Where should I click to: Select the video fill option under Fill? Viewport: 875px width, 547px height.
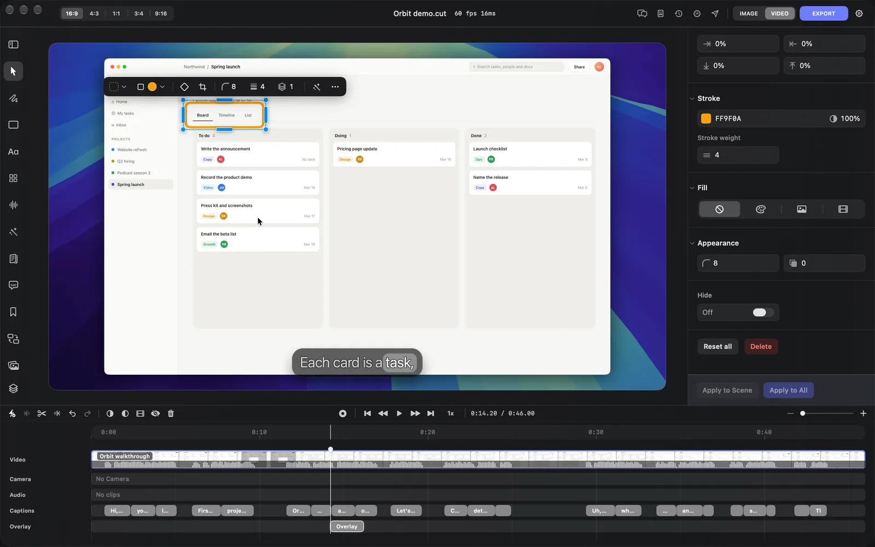tap(843, 209)
